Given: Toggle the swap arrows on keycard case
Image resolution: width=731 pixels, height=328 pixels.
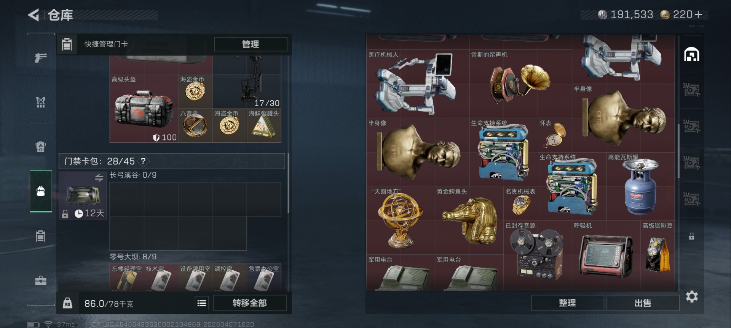Looking at the screenshot, I should [99, 178].
